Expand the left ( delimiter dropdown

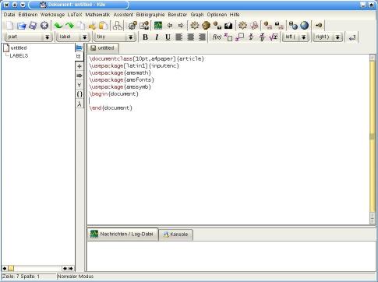303,37
